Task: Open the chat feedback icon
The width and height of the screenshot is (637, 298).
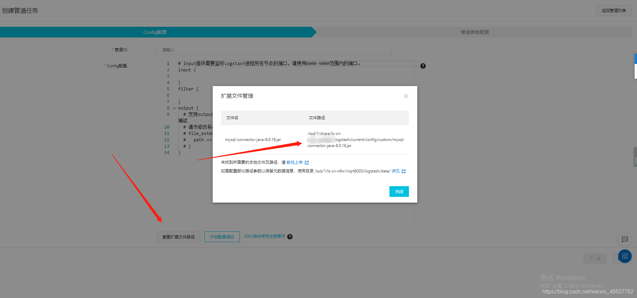Action: point(625,239)
